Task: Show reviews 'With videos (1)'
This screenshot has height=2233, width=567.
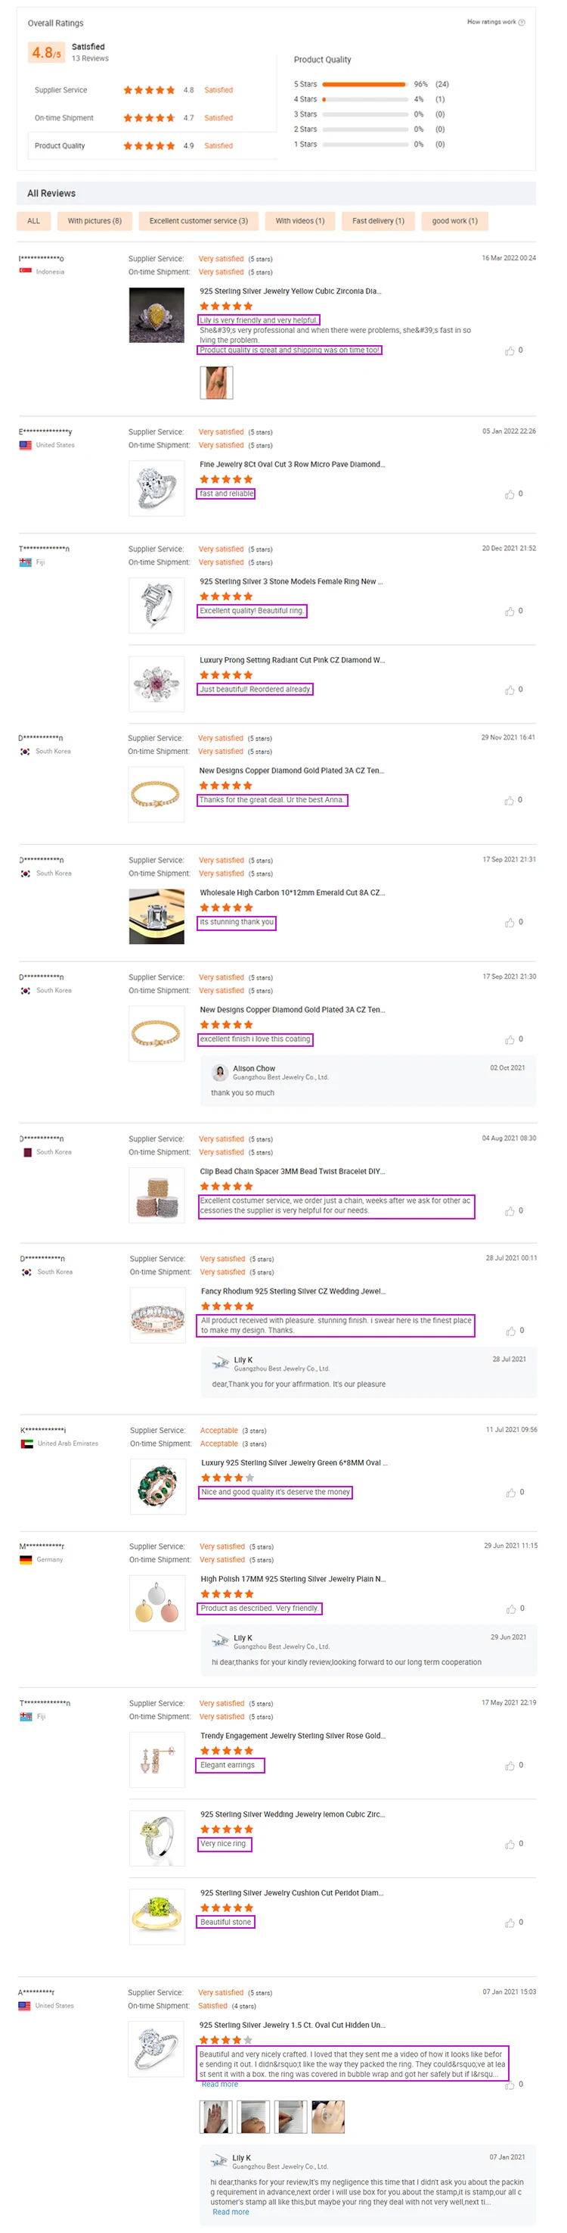Action: (299, 221)
